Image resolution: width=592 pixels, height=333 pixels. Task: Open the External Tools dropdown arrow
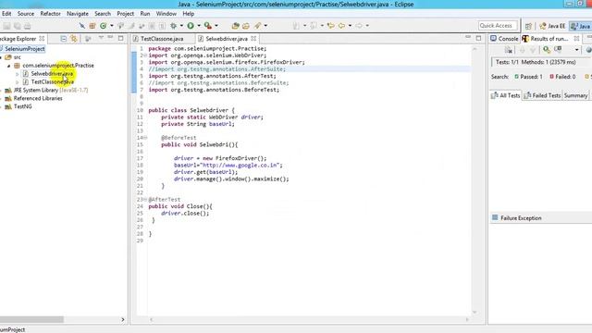(216, 26)
